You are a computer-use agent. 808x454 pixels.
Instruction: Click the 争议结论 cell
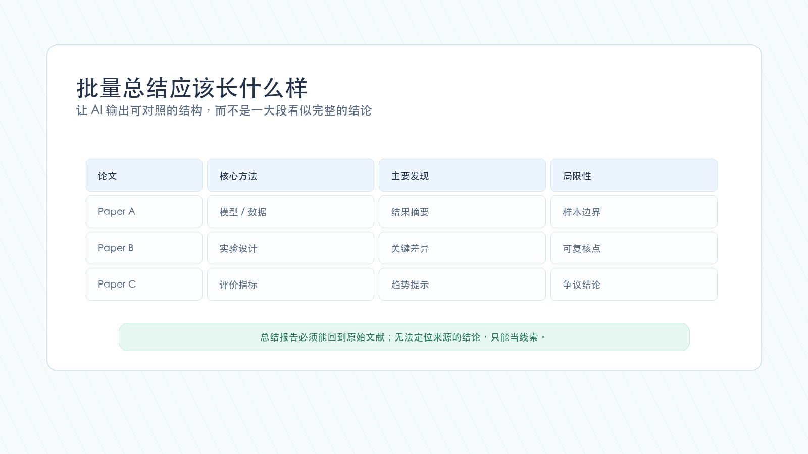click(x=634, y=285)
